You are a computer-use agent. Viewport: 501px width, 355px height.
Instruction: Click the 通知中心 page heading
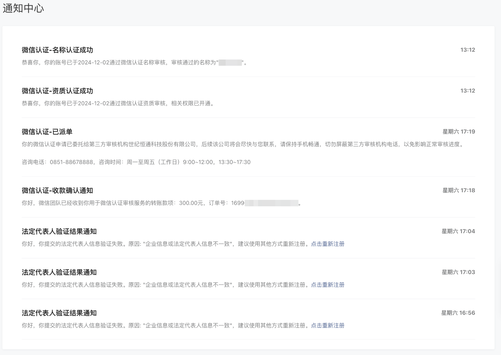click(23, 9)
